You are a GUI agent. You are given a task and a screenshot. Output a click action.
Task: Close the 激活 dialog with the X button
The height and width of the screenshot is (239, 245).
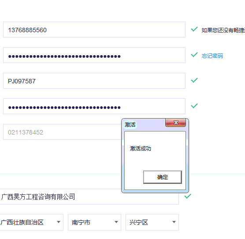[176, 123]
